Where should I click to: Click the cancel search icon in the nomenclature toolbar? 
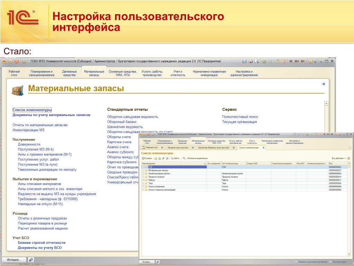click(184, 158)
